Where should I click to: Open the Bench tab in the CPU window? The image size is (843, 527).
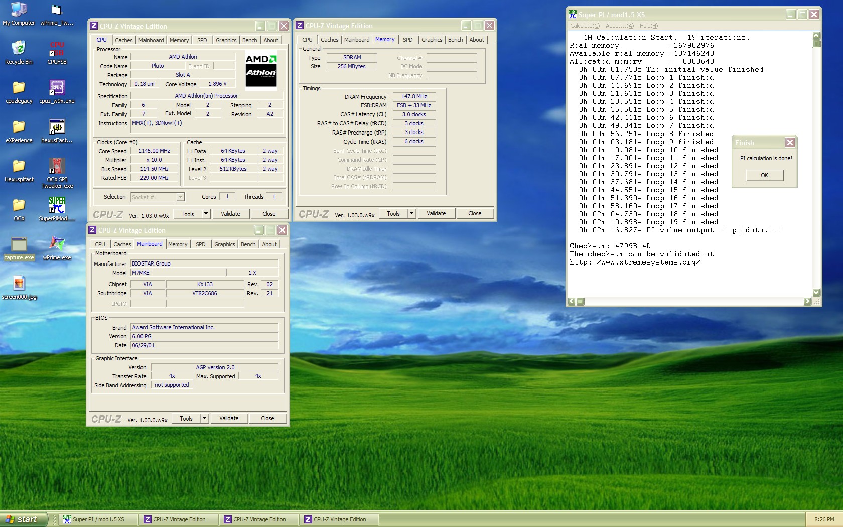pos(249,40)
